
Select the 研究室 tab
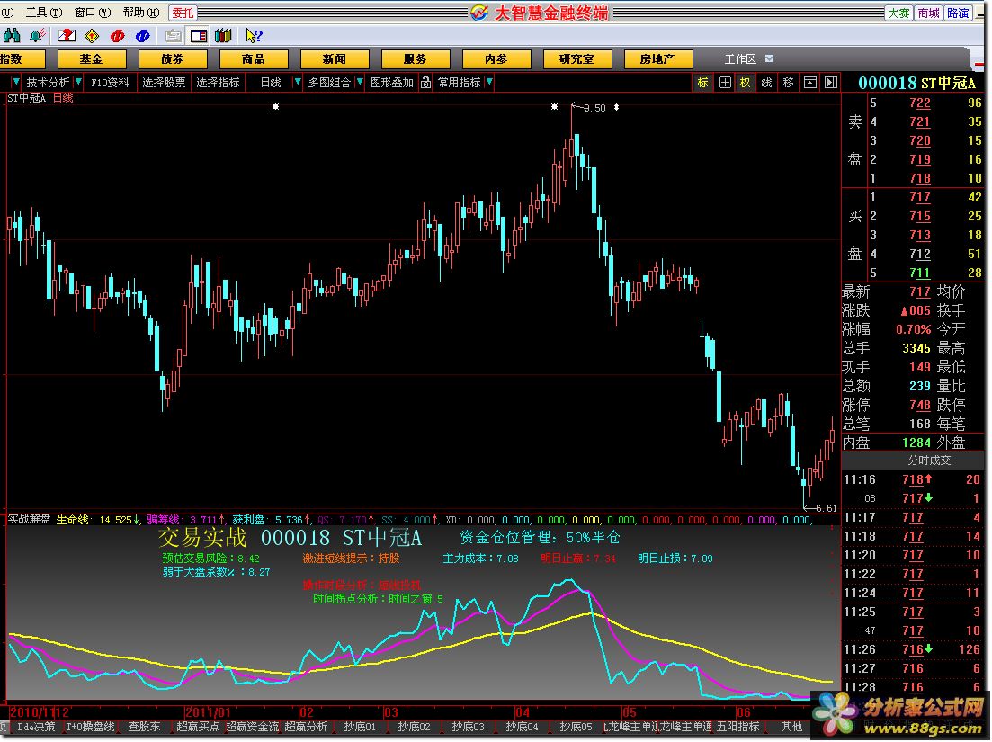click(x=577, y=58)
